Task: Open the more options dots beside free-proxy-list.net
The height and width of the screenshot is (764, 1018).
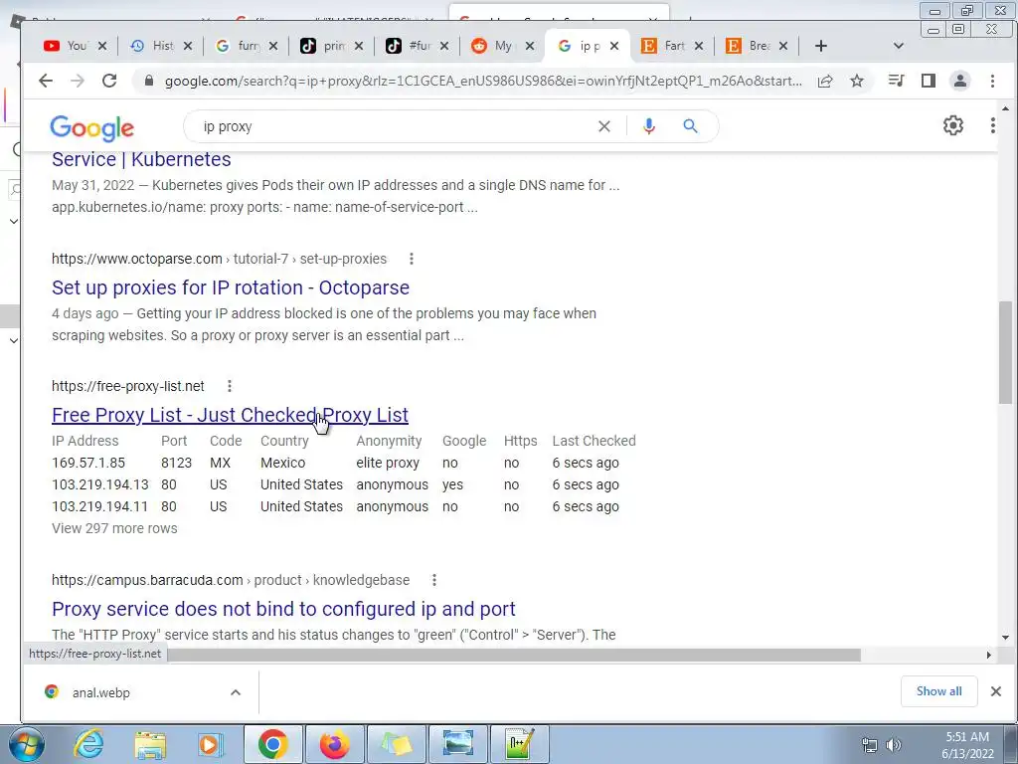Action: (230, 386)
